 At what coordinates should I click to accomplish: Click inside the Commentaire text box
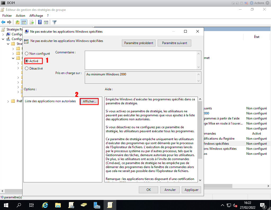(x=140, y=60)
